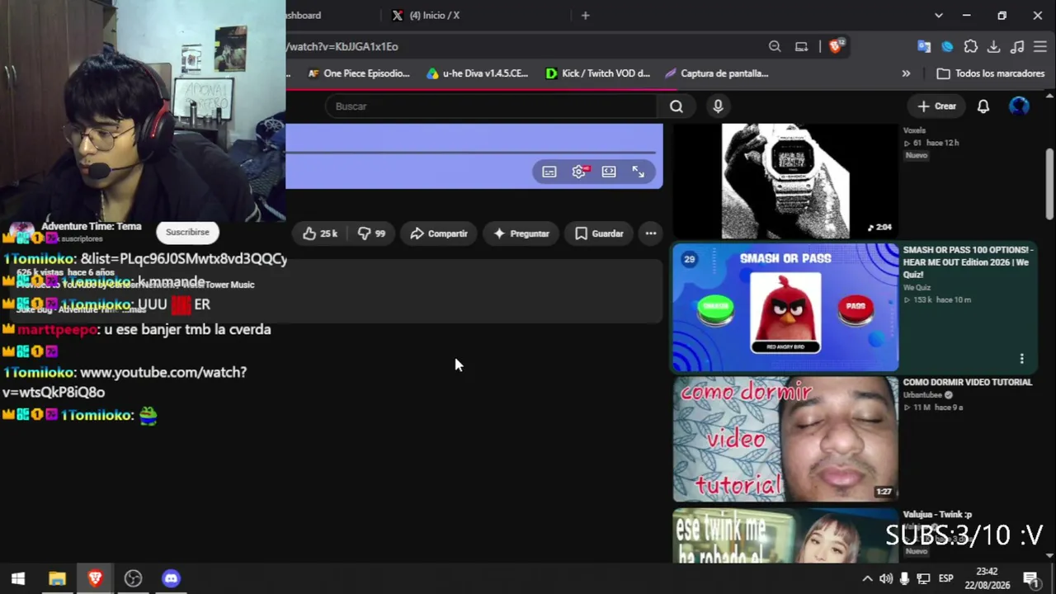Viewport: 1056px width, 594px height.
Task: Open Discord from the taskbar
Action: click(171, 578)
